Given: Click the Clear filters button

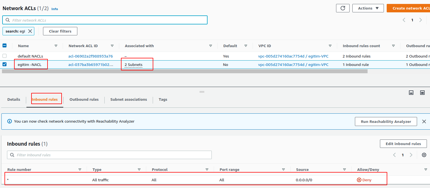Looking at the screenshot, I should tap(60, 31).
